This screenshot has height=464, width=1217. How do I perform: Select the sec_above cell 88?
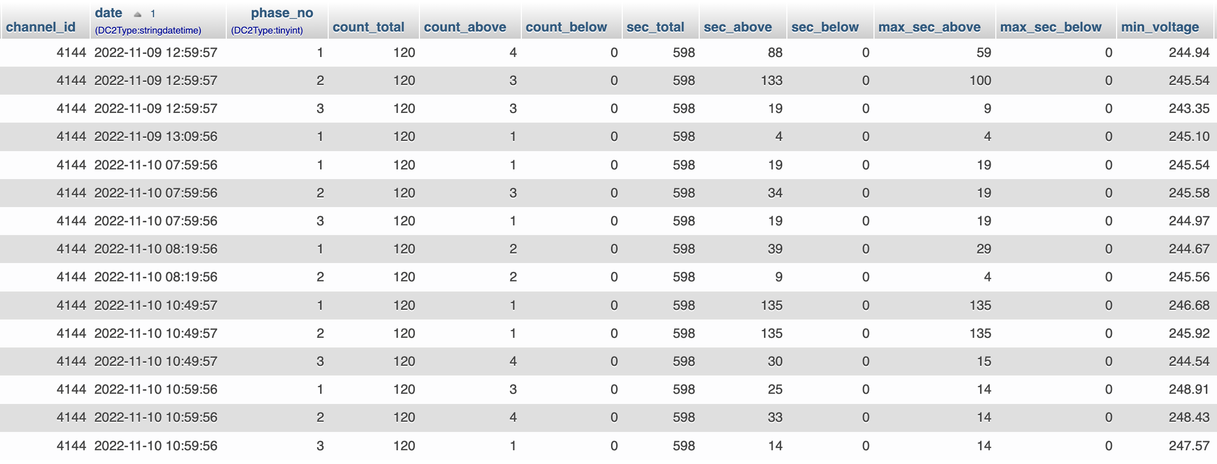pyautogui.click(x=775, y=52)
